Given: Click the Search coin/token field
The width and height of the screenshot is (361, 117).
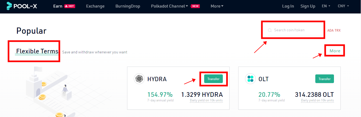Looking at the screenshot, I should [x=295, y=30].
